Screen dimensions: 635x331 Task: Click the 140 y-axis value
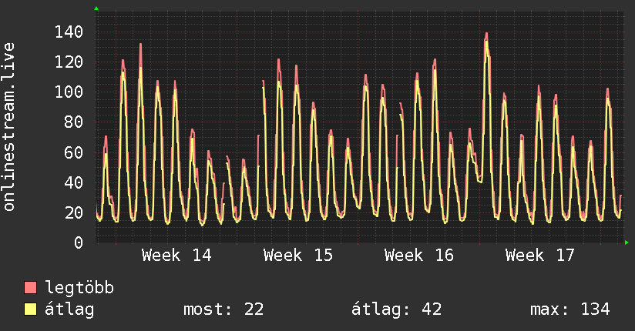point(69,32)
